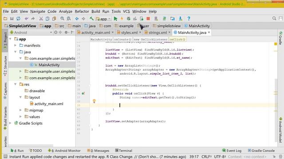Click the intention light bulb in gutter

coord(94,101)
